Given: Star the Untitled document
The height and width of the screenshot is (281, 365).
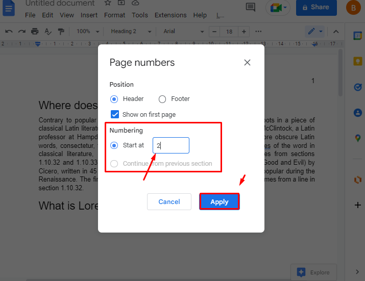Looking at the screenshot, I should pyautogui.click(x=108, y=3).
